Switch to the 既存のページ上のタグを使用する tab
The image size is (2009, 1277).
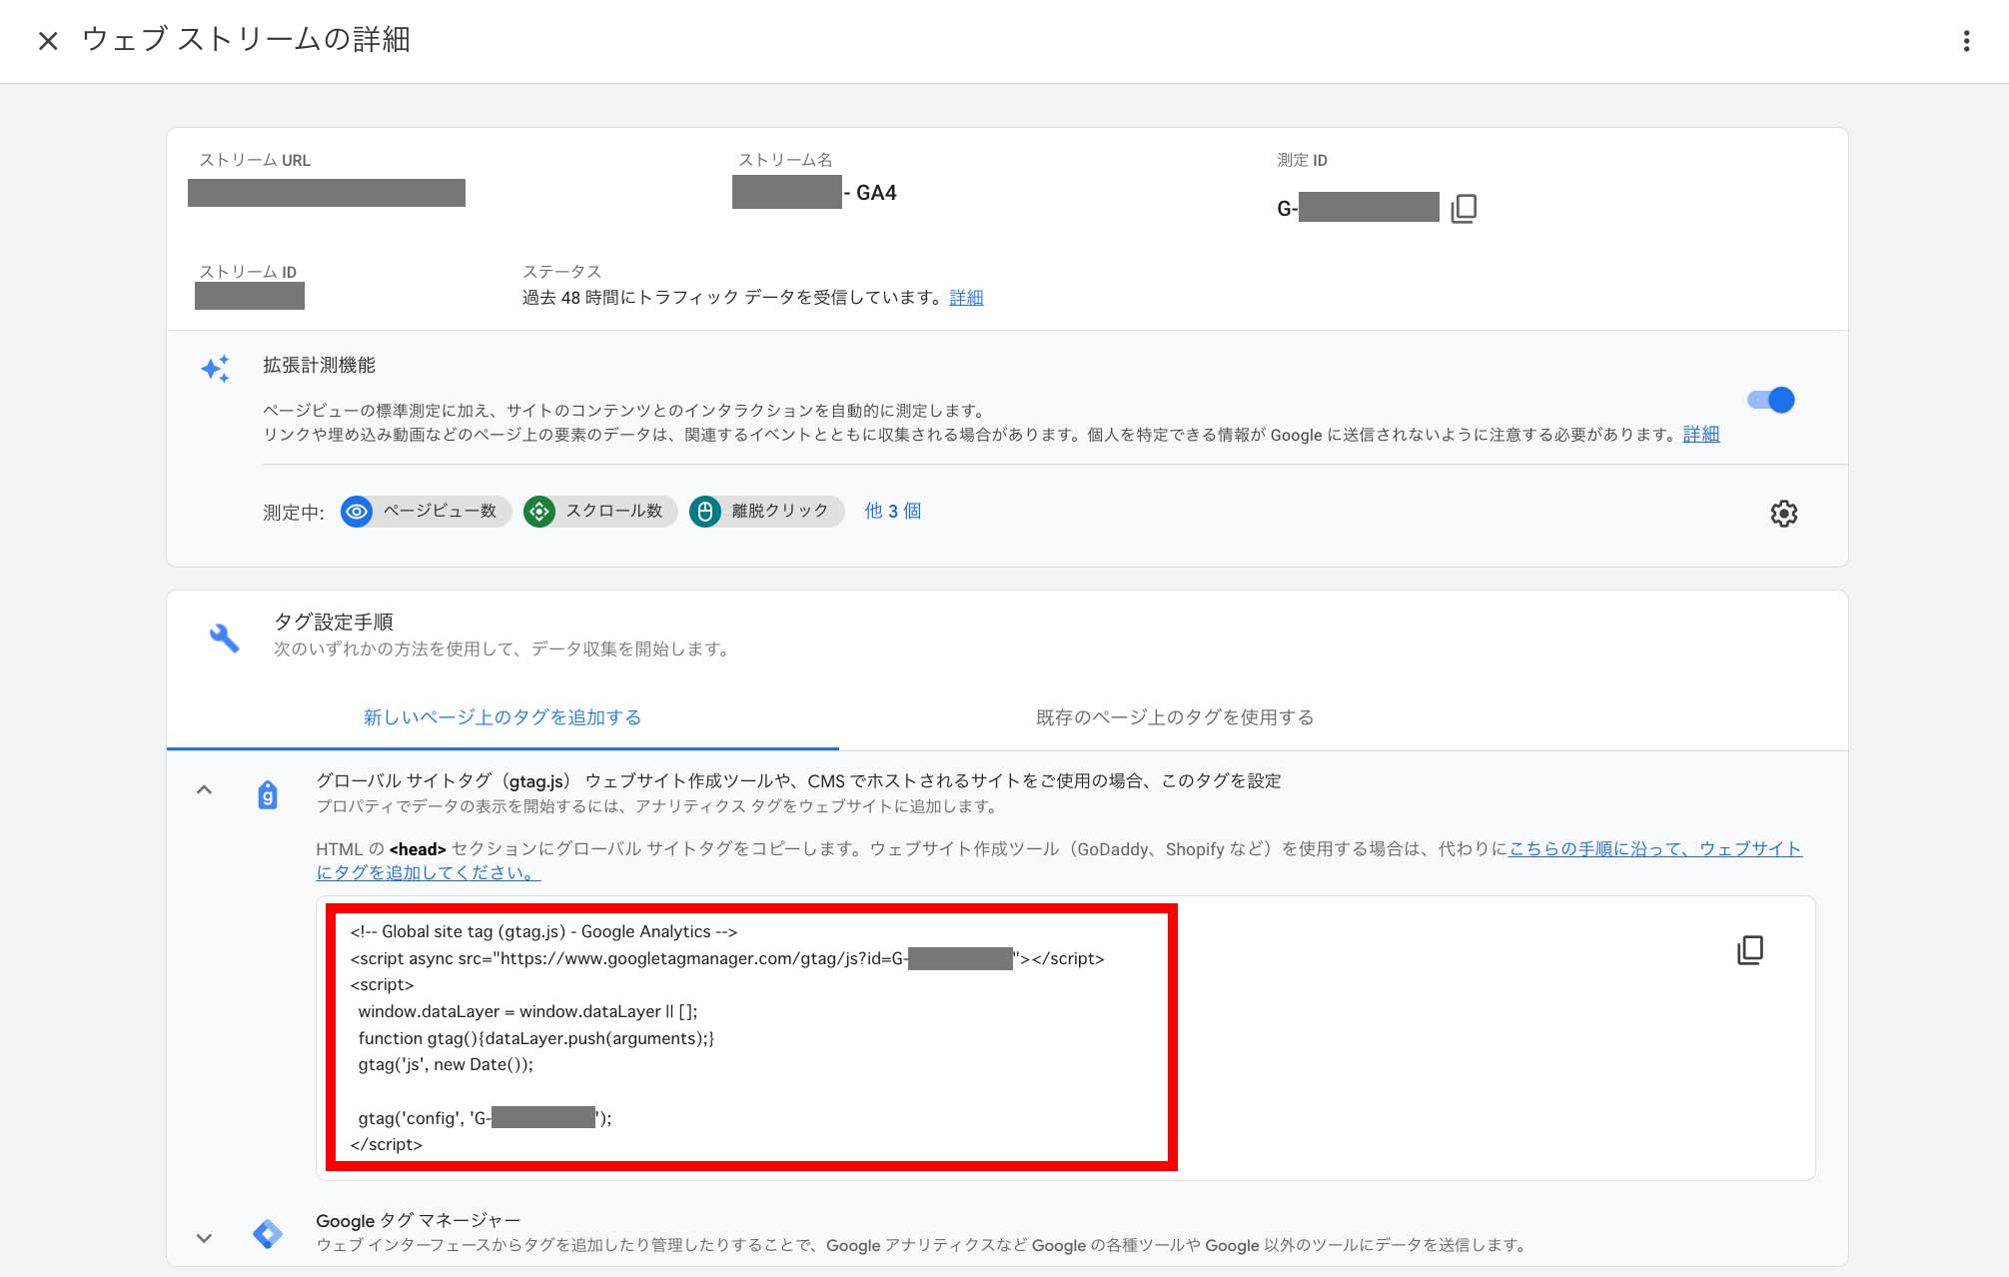tap(1175, 717)
